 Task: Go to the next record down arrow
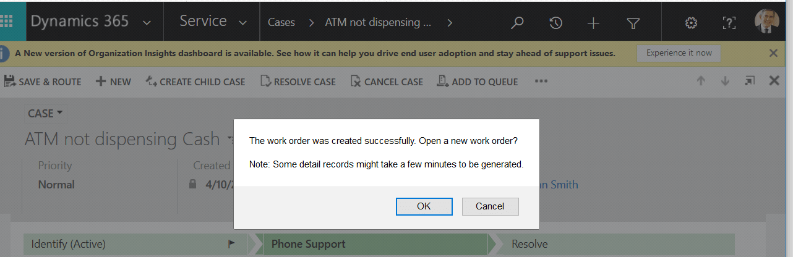(x=725, y=81)
